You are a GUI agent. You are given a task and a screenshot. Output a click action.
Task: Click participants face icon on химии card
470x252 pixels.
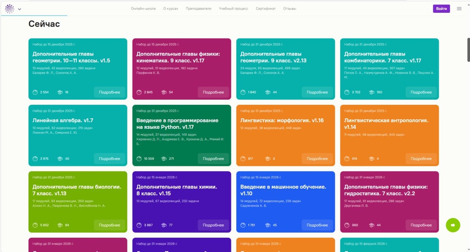[139, 225]
